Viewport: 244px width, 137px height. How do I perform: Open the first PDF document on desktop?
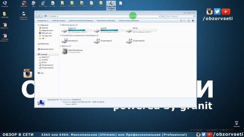[x=5, y=26]
